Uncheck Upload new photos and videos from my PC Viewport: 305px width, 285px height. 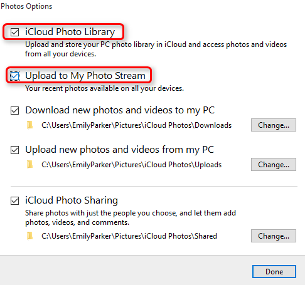15,150
